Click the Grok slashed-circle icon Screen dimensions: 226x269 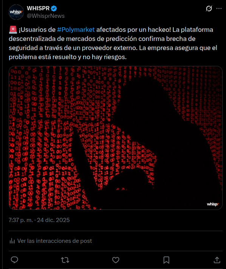(209, 8)
